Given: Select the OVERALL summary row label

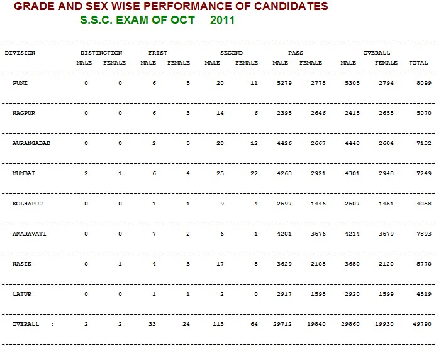Looking at the screenshot, I should coord(26,324).
